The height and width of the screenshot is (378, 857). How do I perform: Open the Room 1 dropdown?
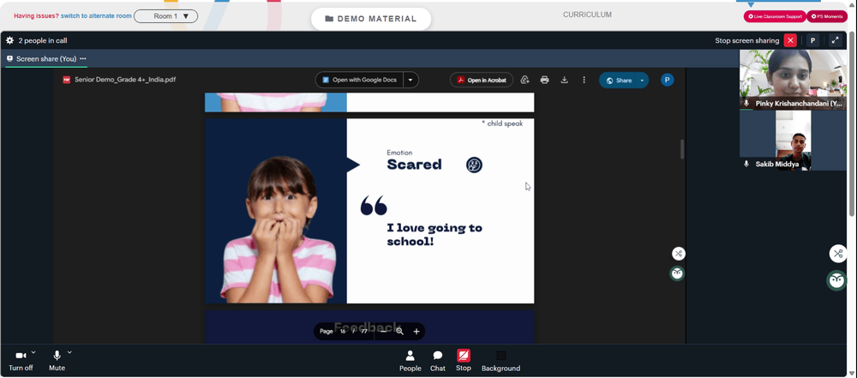[x=165, y=16]
